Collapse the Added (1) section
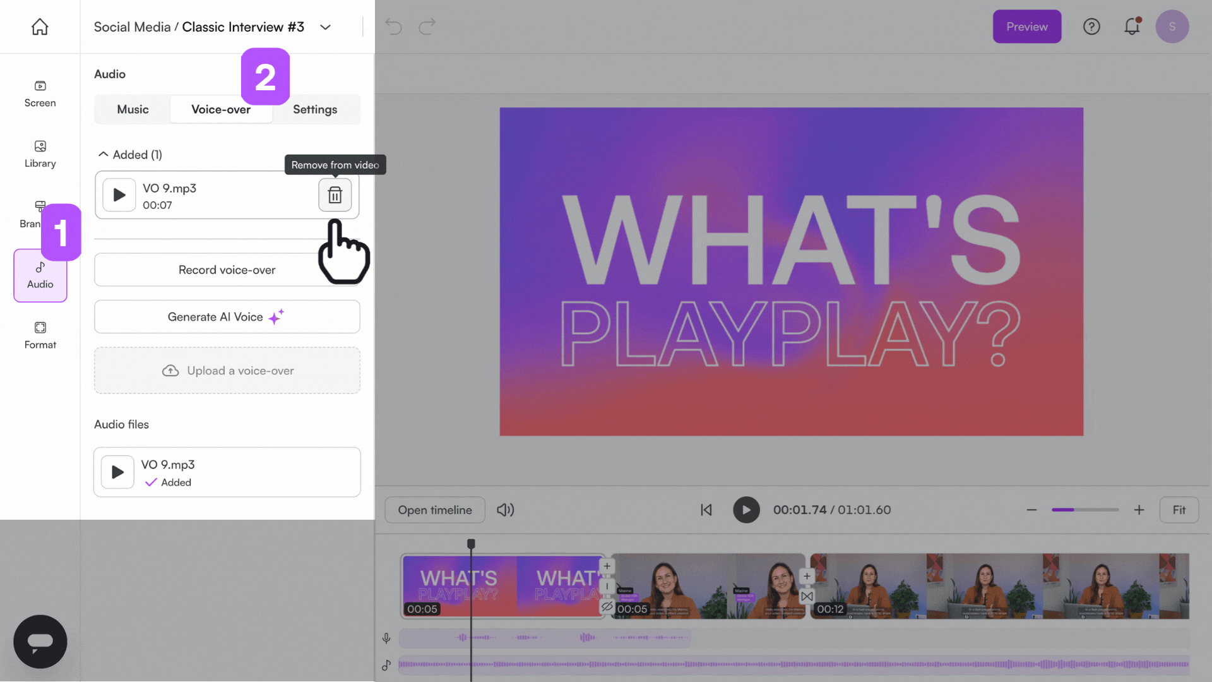This screenshot has height=682, width=1212. click(104, 155)
